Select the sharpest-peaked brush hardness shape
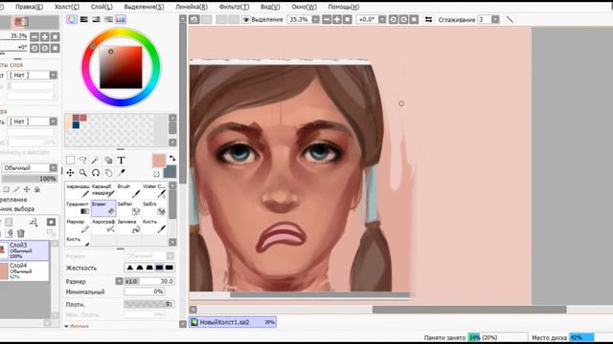 tap(130, 268)
